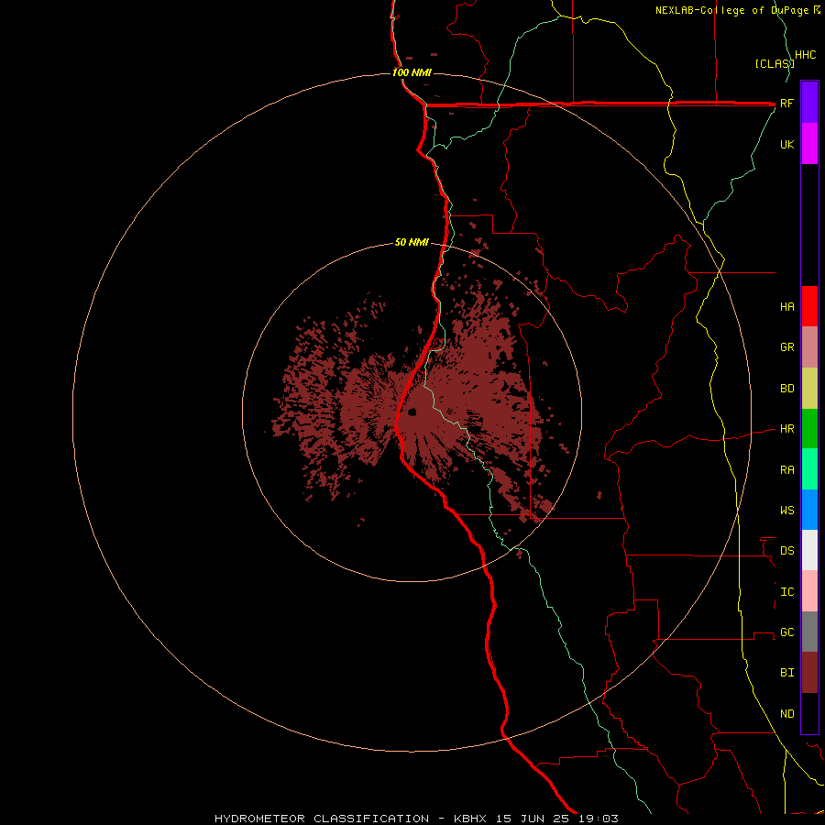Click the HA legend label

786,306
